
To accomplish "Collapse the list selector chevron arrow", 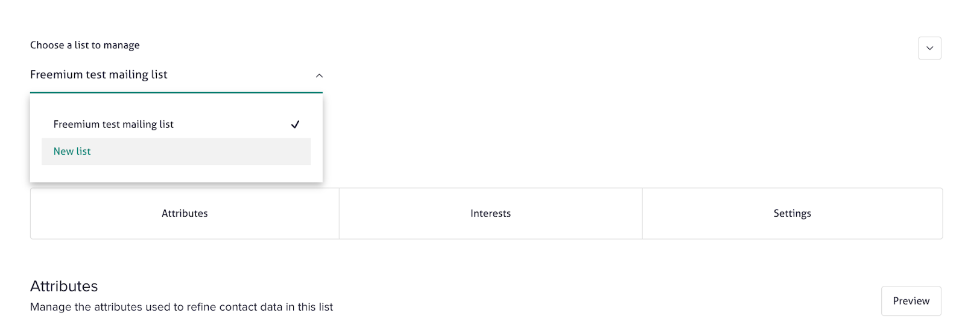I will pyautogui.click(x=319, y=76).
